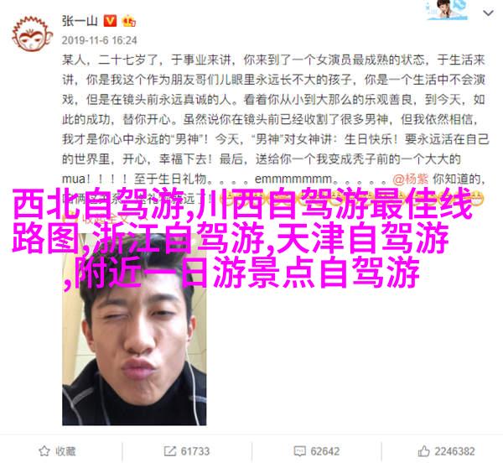The height and width of the screenshot is (468, 503).
Task: Click the membership crown icon beside username
Action: [128, 21]
